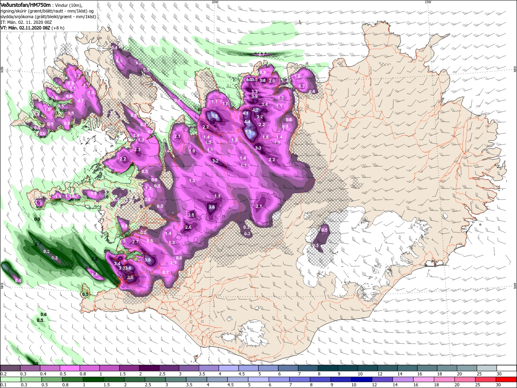Image resolution: width=517 pixels, height=388 pixels.
Task: Select the dark mauve 0.2 swatch on snow scale
Action: (x=10, y=368)
